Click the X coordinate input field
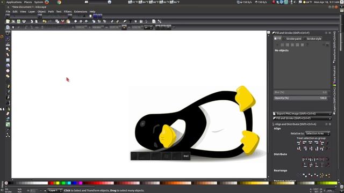This screenshot has height=193, width=344. point(81,27)
